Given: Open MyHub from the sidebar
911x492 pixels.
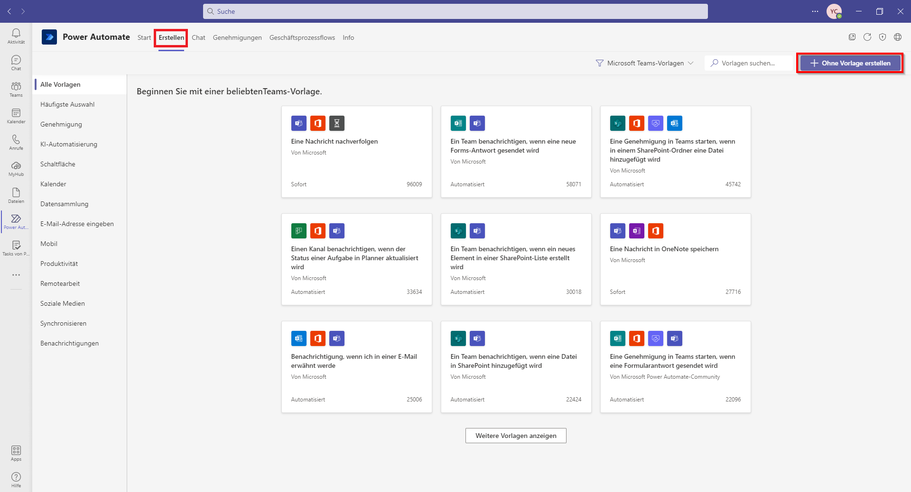Looking at the screenshot, I should coord(16,169).
